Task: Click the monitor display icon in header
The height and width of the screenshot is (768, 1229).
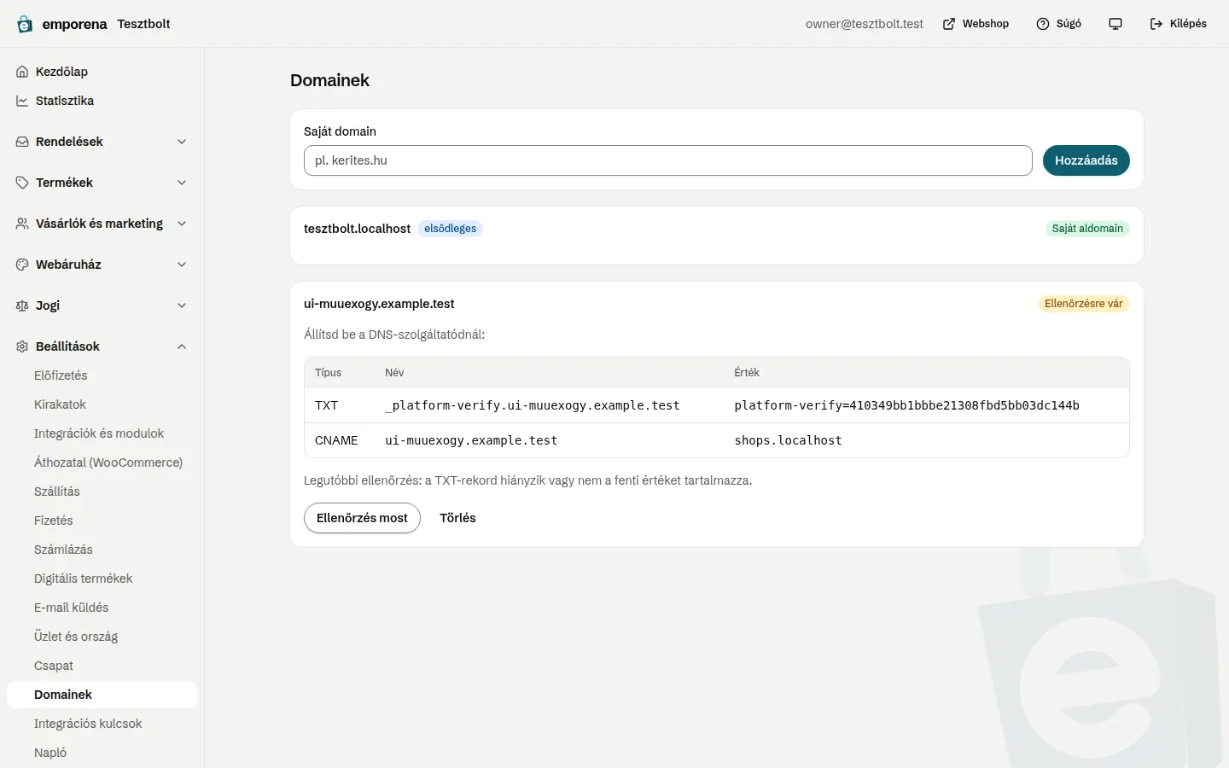Action: pyautogui.click(x=1115, y=24)
